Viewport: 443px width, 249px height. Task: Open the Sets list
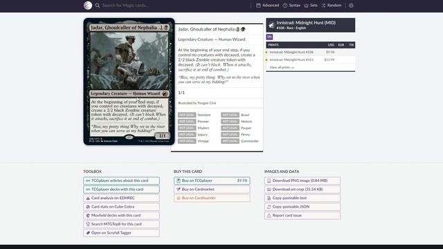point(311,6)
